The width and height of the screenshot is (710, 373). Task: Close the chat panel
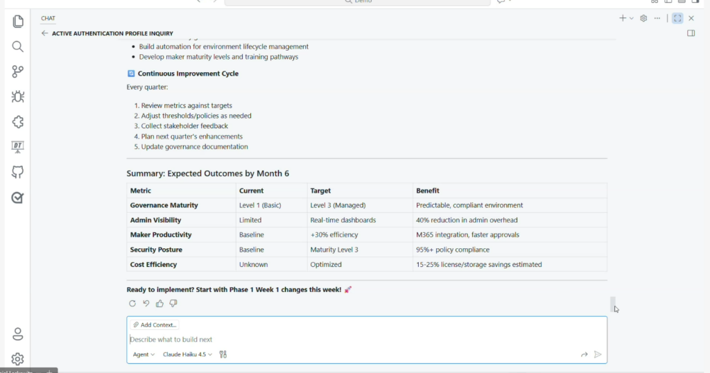click(691, 18)
